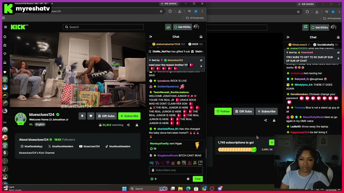Select the English language tag

coord(40,124)
